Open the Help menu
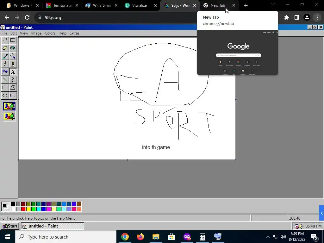Screen dimensions: 324x243 tap(62, 33)
